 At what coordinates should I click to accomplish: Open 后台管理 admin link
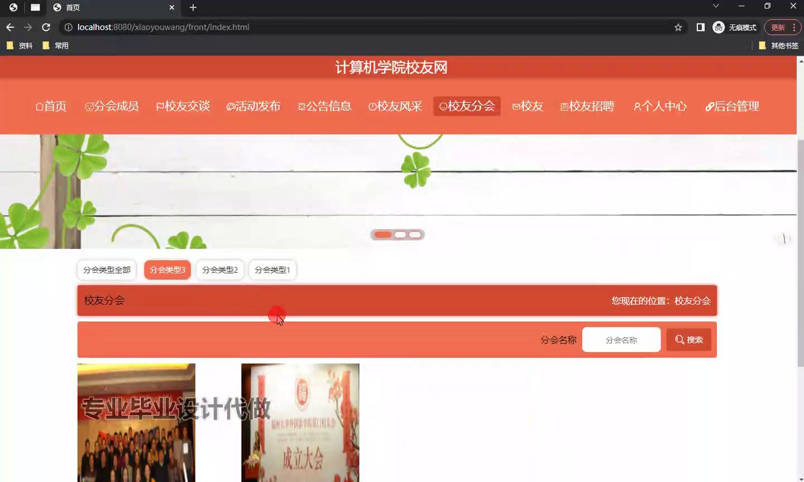click(x=732, y=107)
